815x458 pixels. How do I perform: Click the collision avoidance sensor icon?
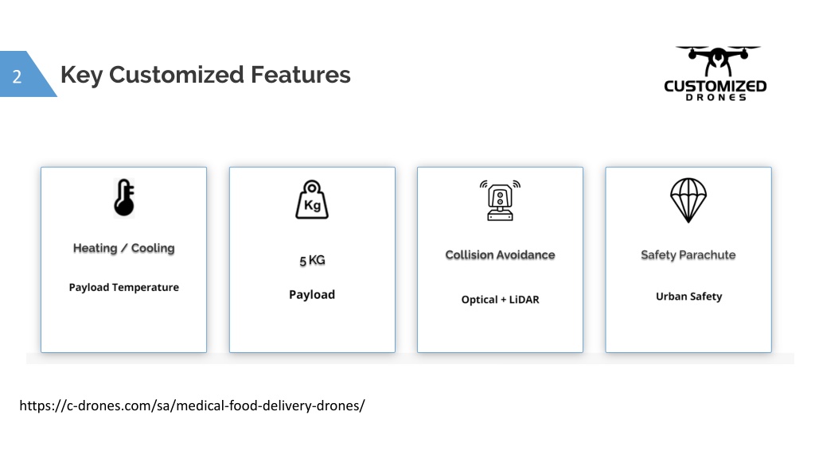tap(500, 200)
